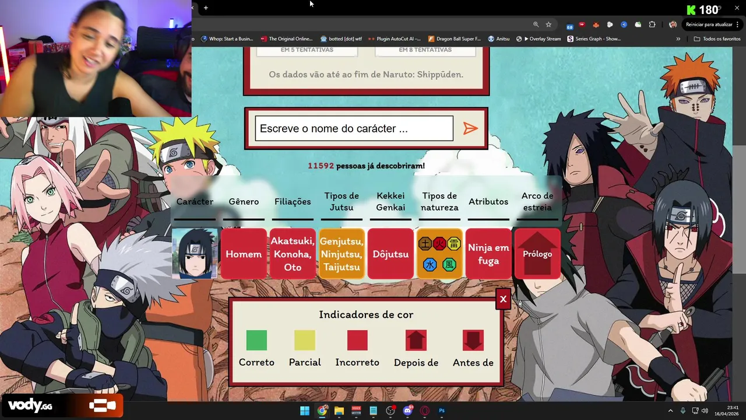Expand the system tray hidden icons chevron
Viewport: 746px width, 420px height.
tap(670, 411)
